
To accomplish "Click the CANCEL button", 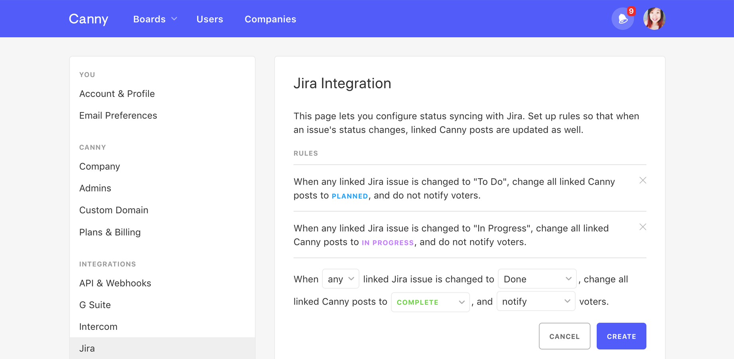I will click(x=564, y=336).
